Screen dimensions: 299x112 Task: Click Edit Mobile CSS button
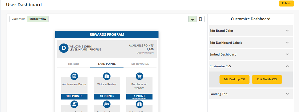(x=267, y=79)
